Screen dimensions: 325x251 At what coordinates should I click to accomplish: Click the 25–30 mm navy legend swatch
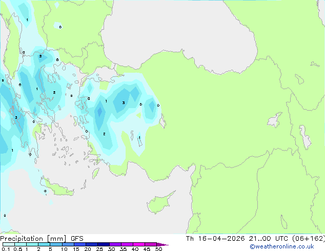pyautogui.click(x=104, y=244)
